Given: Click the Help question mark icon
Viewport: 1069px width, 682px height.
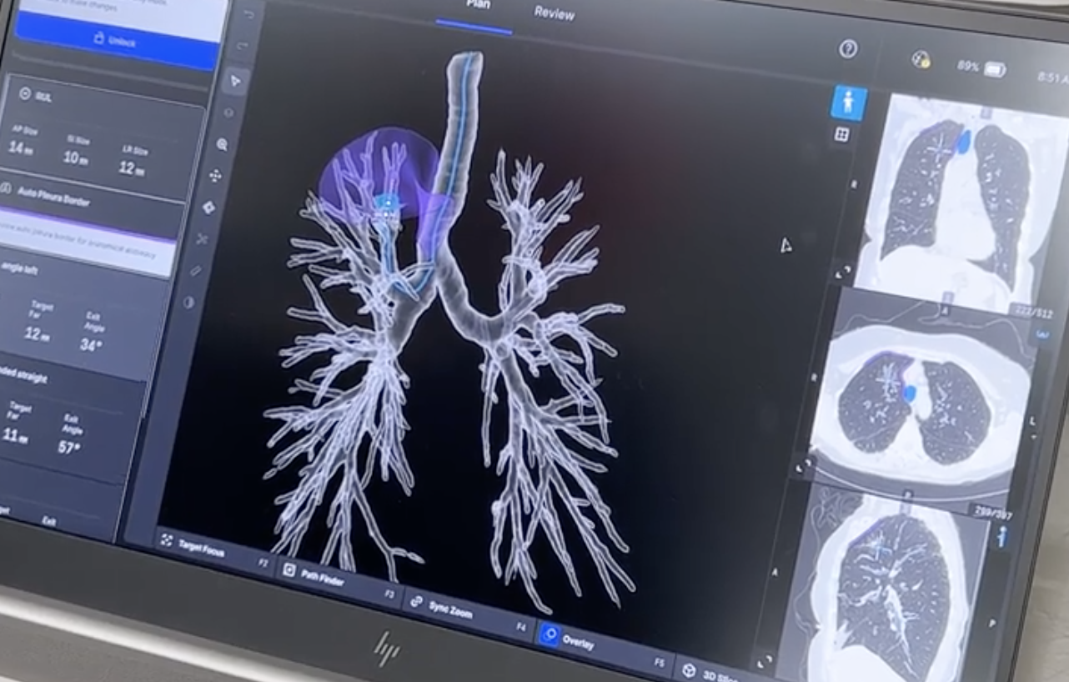Looking at the screenshot, I should pyautogui.click(x=847, y=48).
